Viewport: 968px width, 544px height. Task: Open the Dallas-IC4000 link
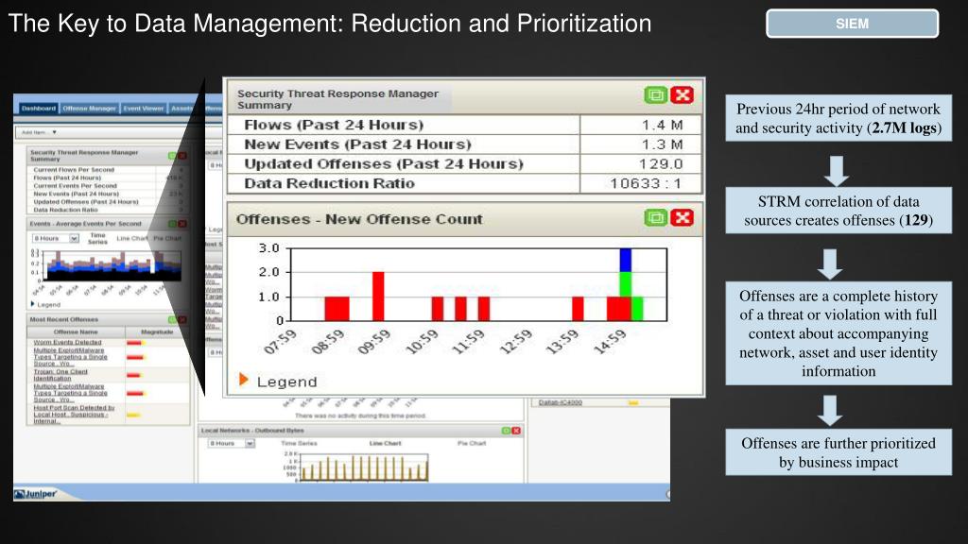560,402
